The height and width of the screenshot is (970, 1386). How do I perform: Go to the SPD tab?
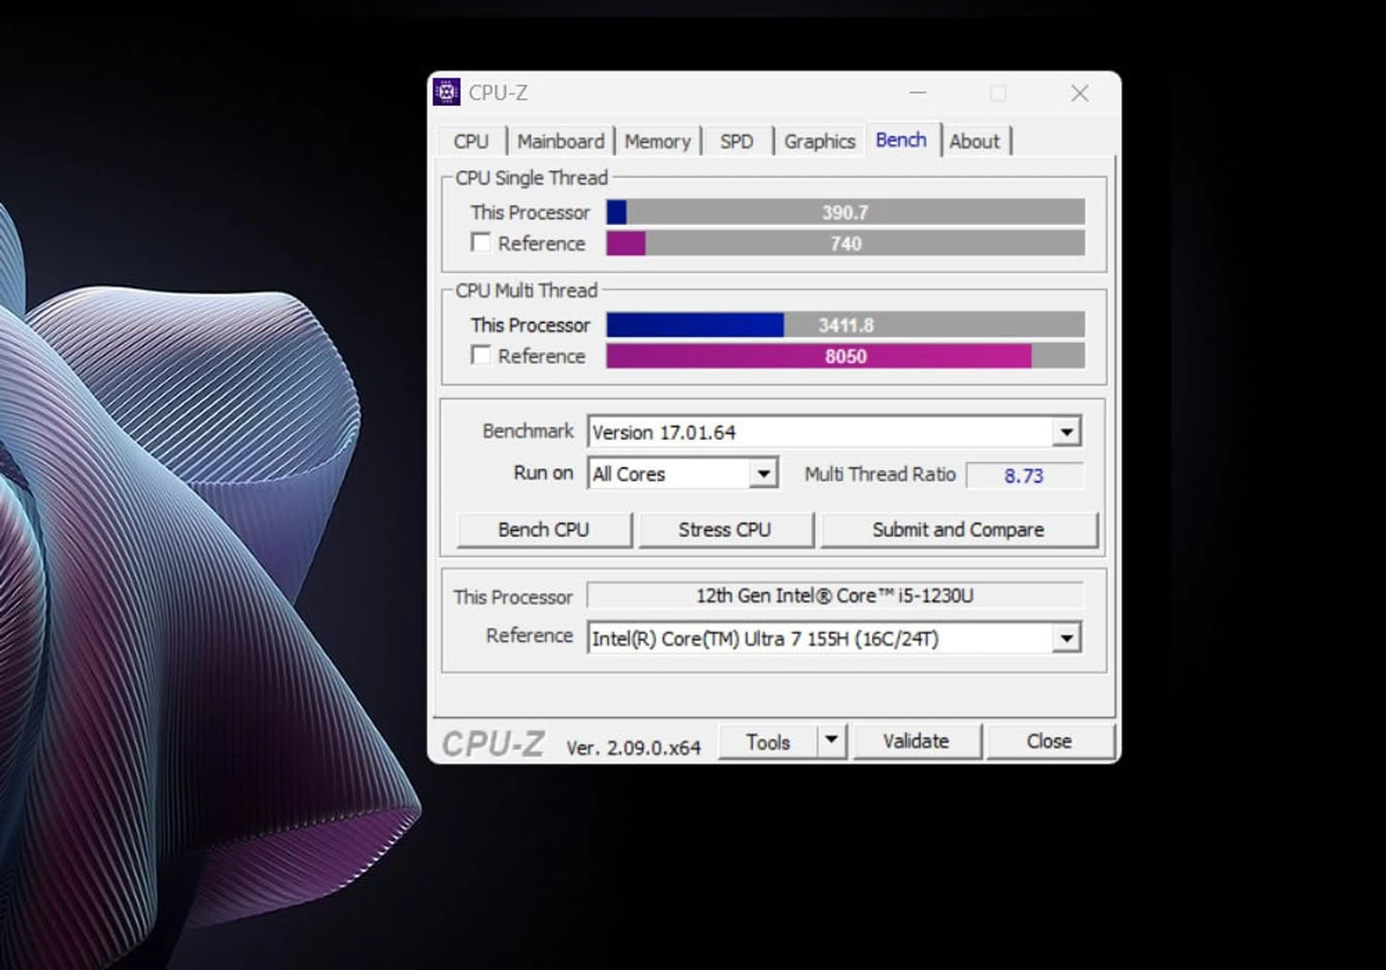click(736, 141)
